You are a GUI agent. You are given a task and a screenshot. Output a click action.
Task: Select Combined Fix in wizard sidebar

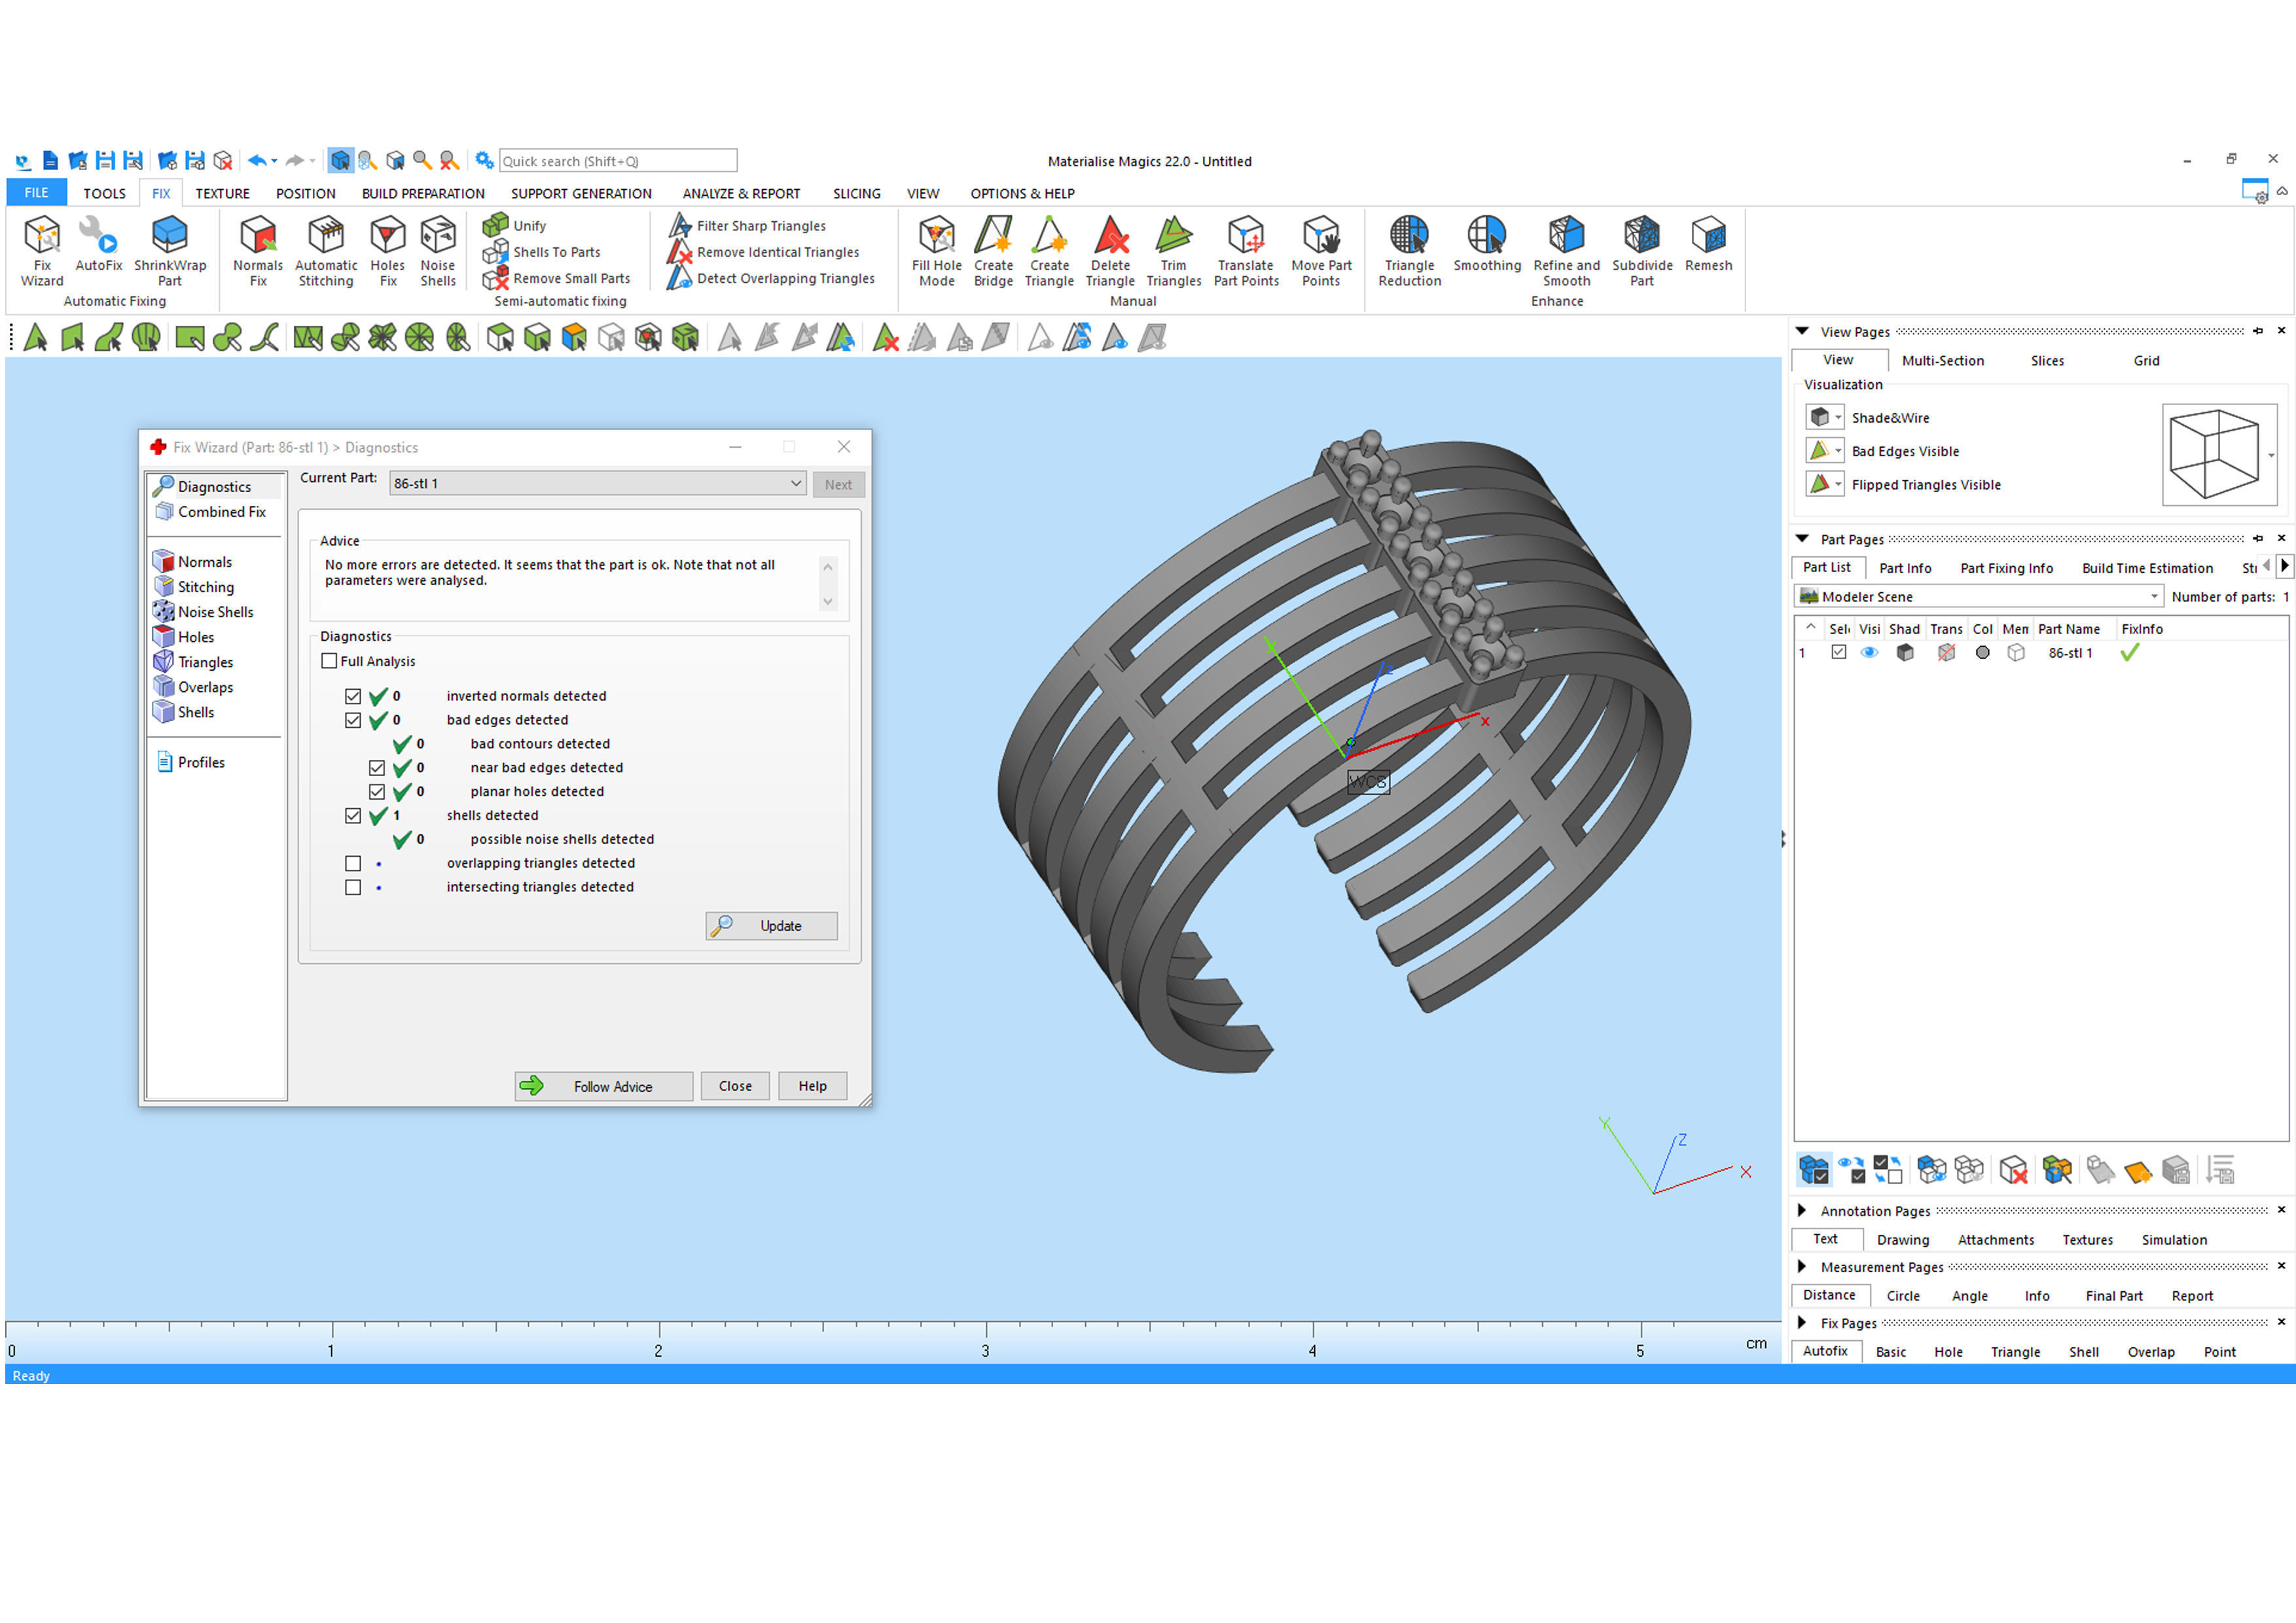pos(212,511)
